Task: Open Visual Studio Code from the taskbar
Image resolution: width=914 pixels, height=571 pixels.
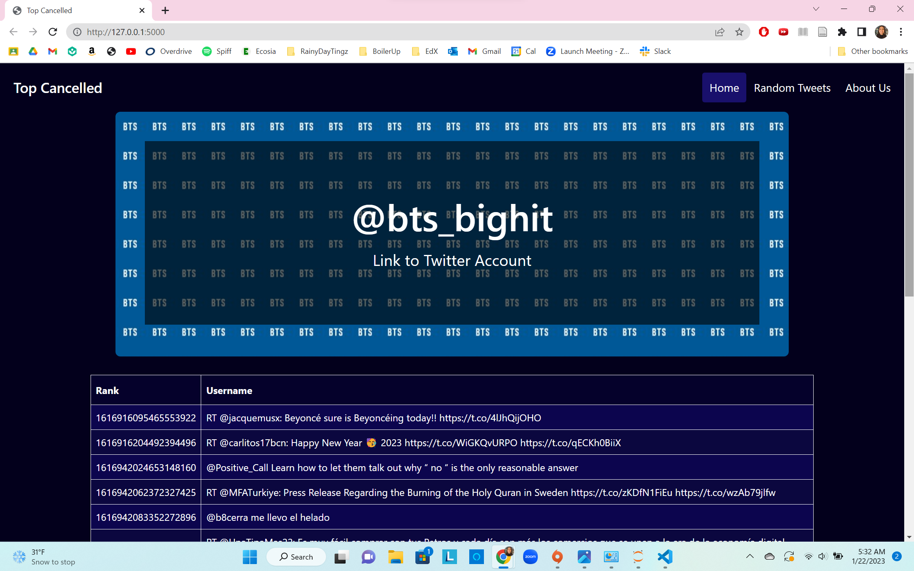Action: 665,557
